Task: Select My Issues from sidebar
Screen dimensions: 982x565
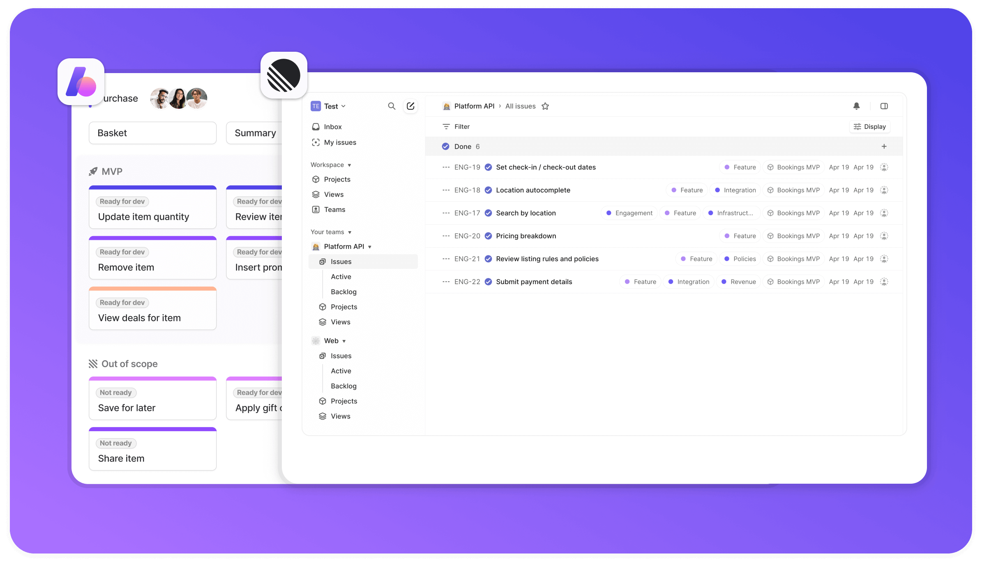Action: click(x=339, y=142)
